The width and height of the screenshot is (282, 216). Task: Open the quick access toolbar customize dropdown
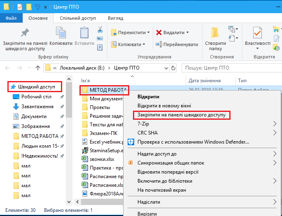pos(46,7)
